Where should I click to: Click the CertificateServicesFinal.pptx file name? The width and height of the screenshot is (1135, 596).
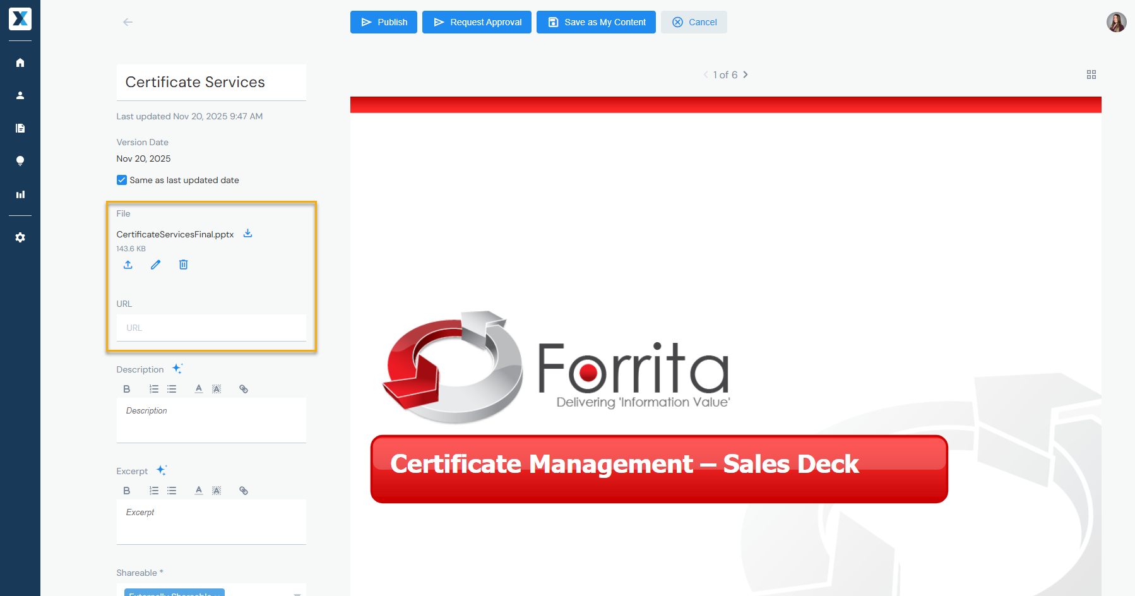click(175, 234)
